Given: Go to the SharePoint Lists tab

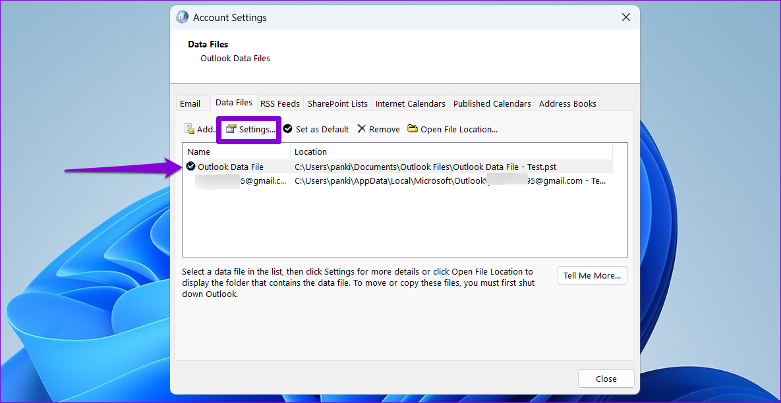Looking at the screenshot, I should pos(337,103).
